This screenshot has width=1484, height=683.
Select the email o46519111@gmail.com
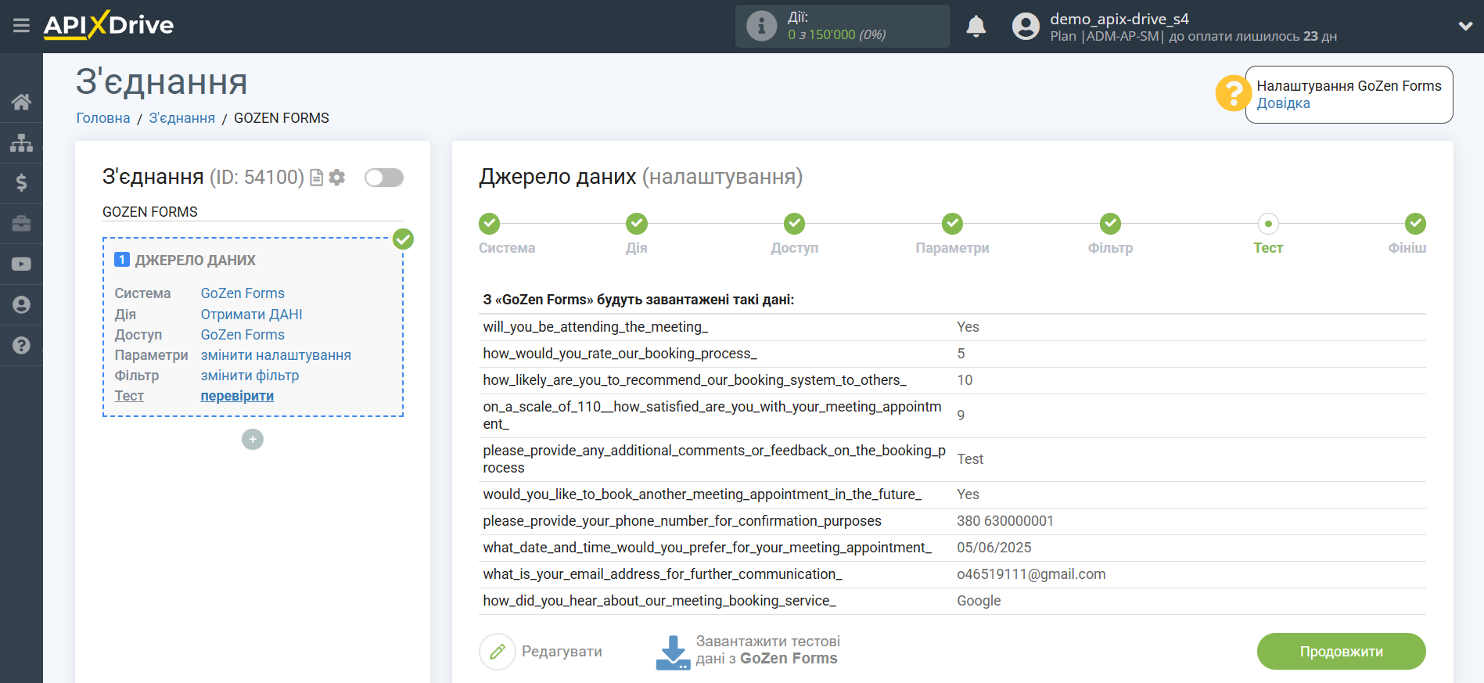click(1031, 574)
